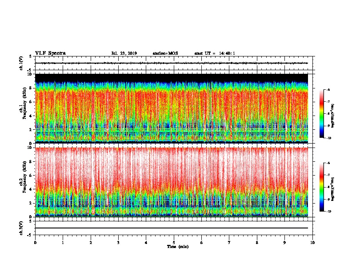Click the 'Time (min)' x-axis label
The height and width of the screenshot is (272, 352).
click(x=178, y=247)
